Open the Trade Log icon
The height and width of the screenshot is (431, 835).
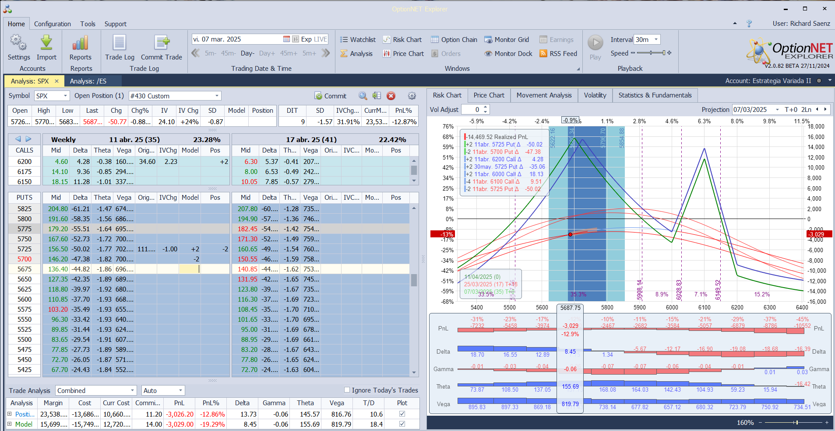tap(120, 42)
